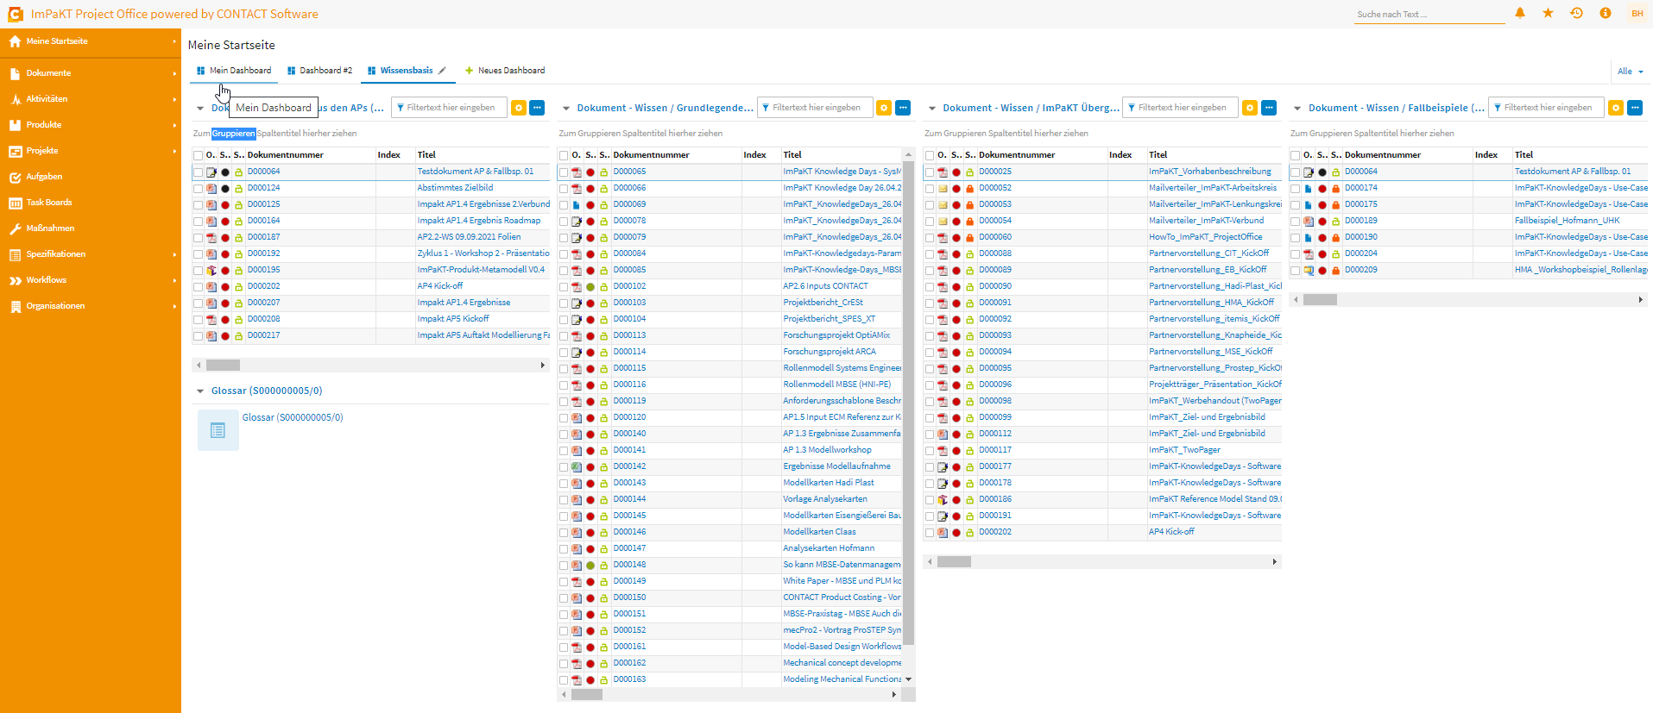The height and width of the screenshot is (713, 1653).
Task: Open the history clock icon
Action: click(1576, 13)
